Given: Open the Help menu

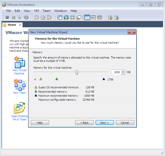Looking at the screenshot, I should (74, 11).
